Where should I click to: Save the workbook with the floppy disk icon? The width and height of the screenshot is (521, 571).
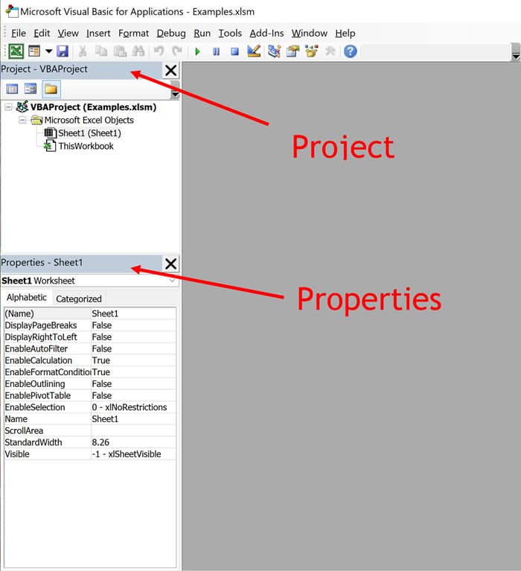(x=63, y=51)
